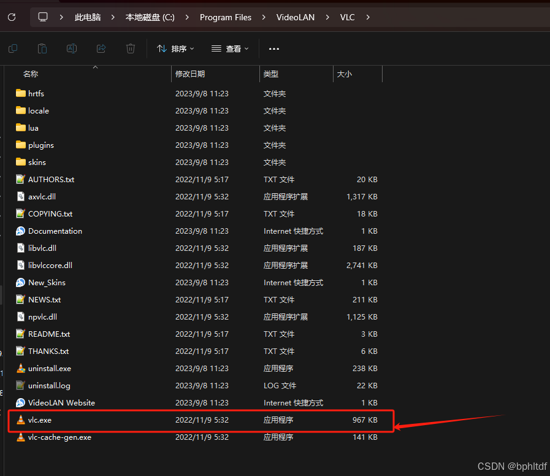Select the file name vlc-cache-gen.exe

(x=59, y=437)
